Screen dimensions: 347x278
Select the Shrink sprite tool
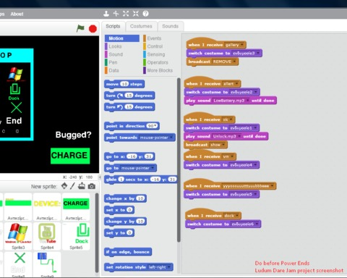pyautogui.click(x=136, y=14)
